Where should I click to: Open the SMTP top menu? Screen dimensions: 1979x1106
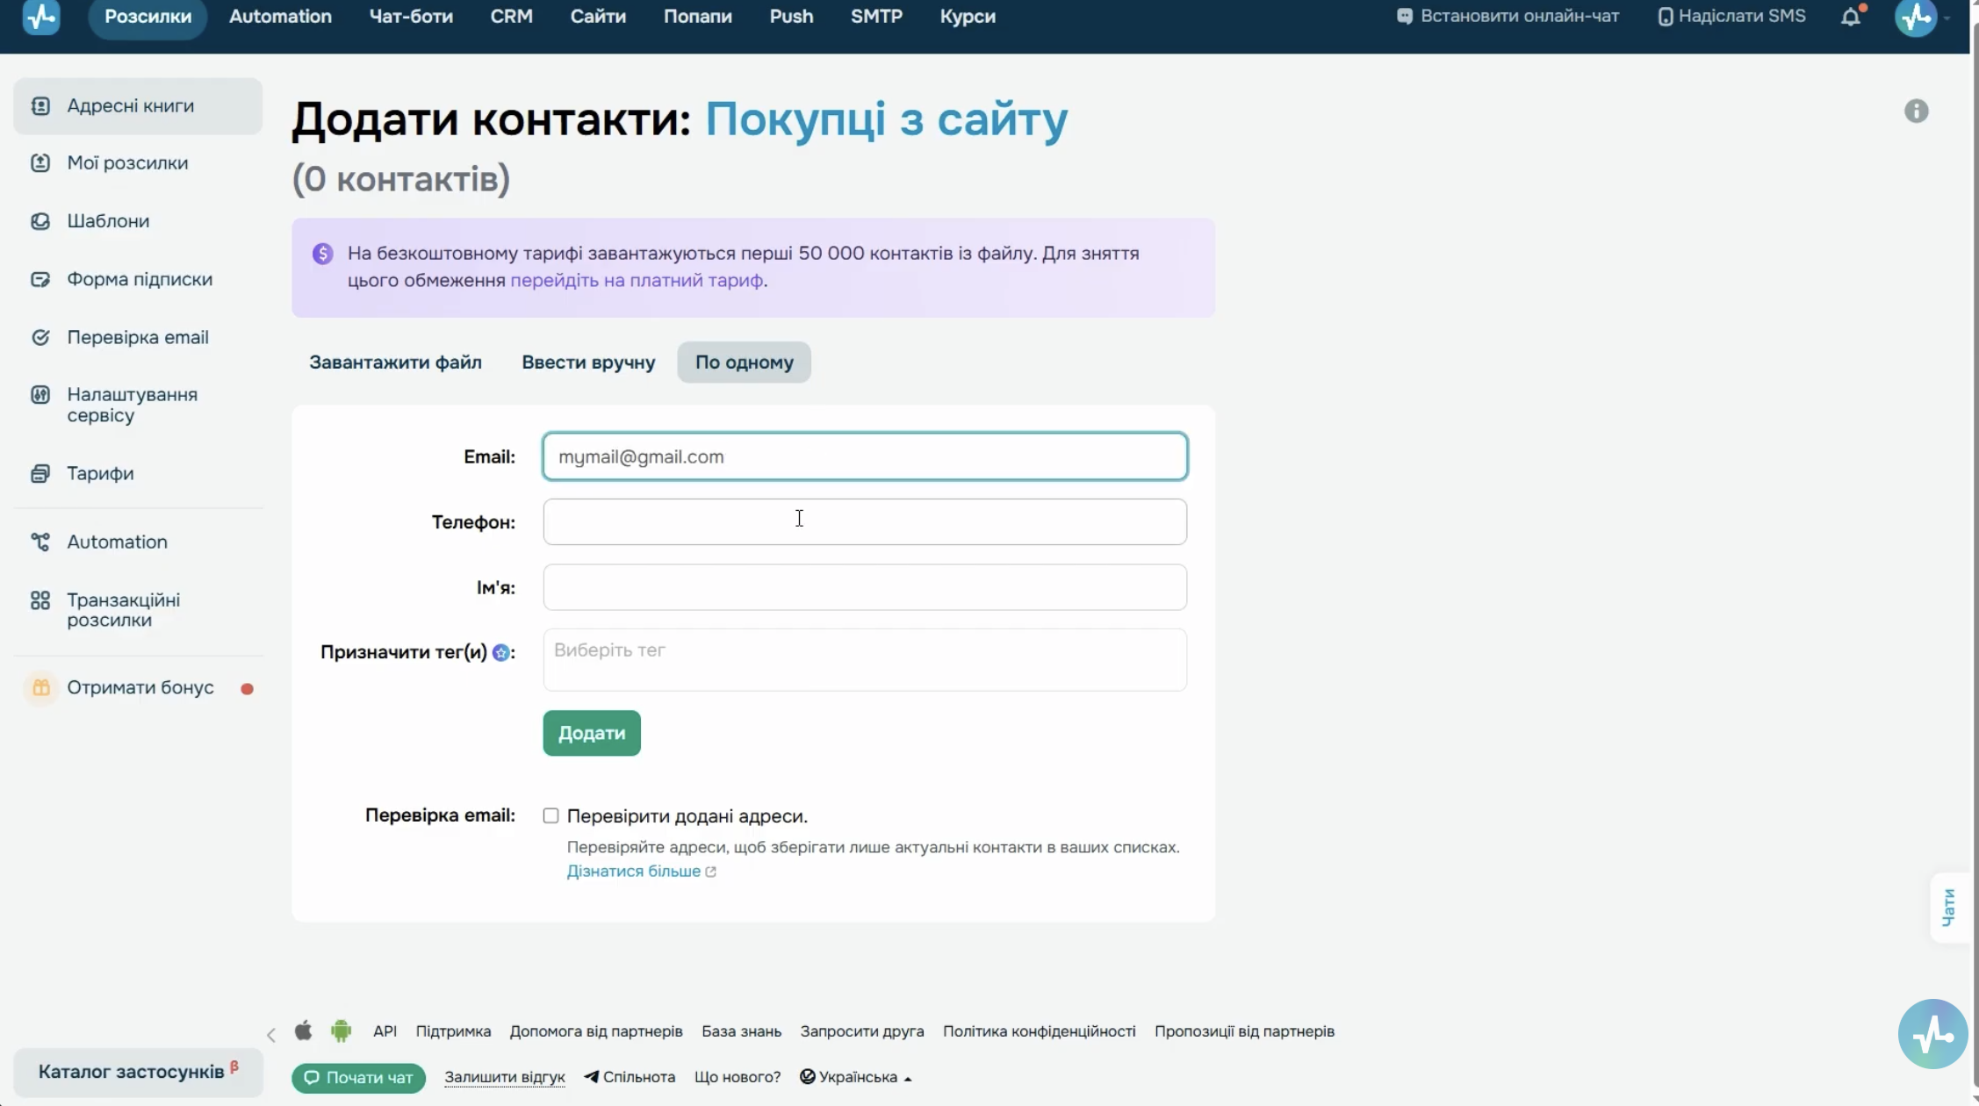click(x=876, y=17)
